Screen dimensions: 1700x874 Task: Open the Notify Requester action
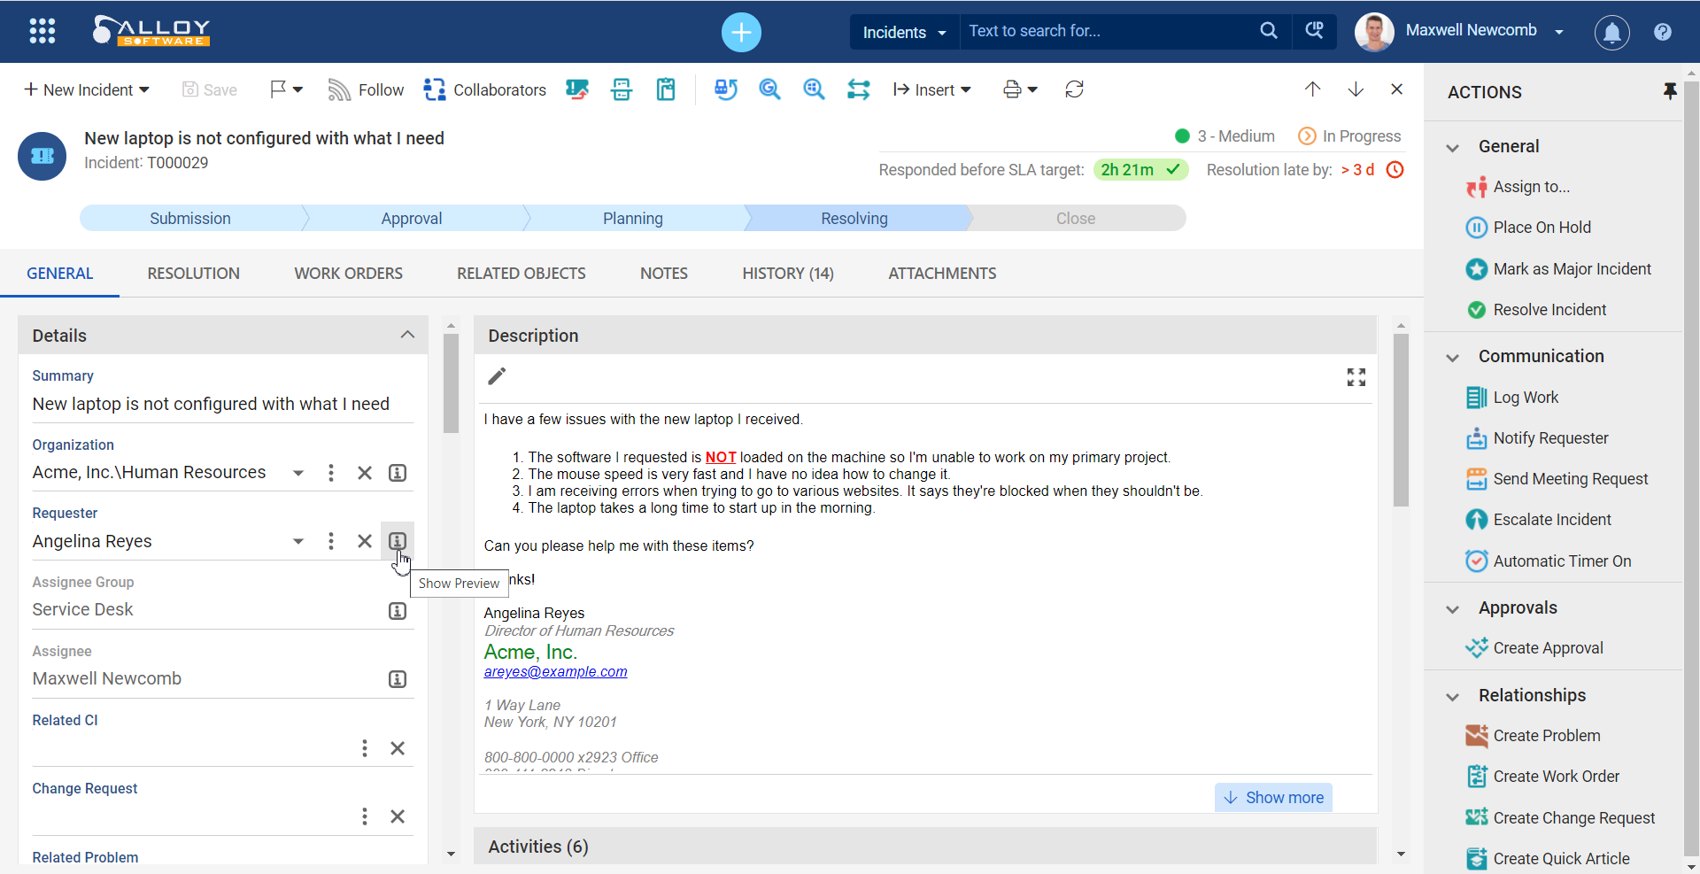(x=1551, y=437)
